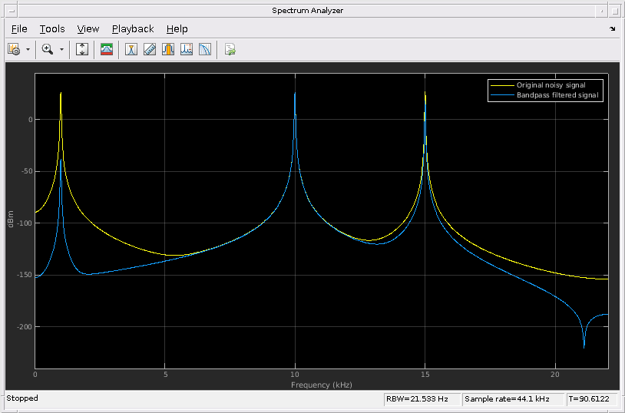Viewport: 625px width, 413px height.
Task: Click the Generate Script icon
Action: 230,49
